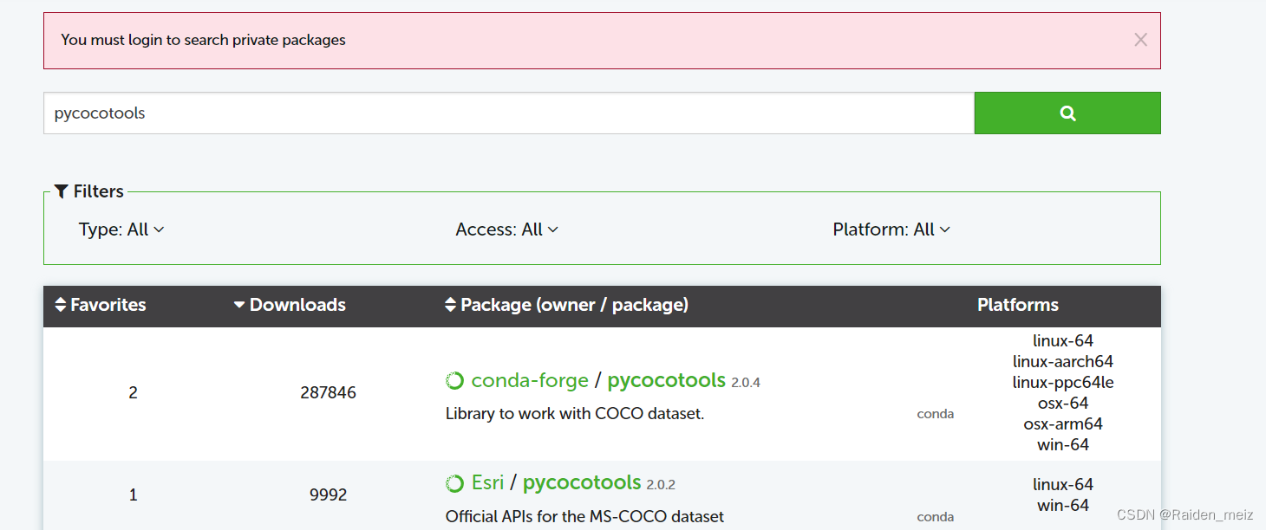Viewport: 1266px width, 530px height.
Task: Click the green search magnifier icon
Action: click(1067, 113)
